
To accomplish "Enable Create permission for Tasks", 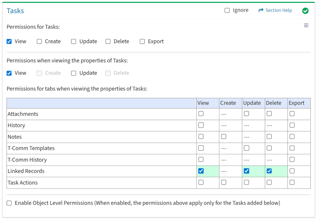I will (x=39, y=42).
